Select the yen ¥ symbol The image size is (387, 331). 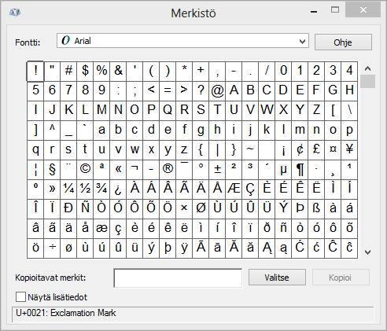pos(349,150)
